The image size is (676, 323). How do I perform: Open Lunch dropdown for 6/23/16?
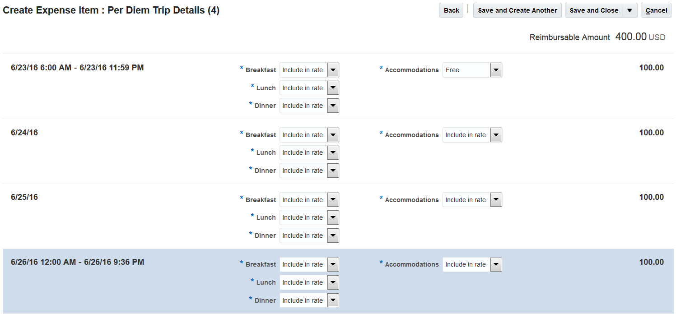(x=333, y=88)
